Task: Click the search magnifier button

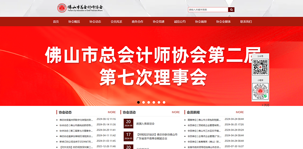Action: (231, 10)
